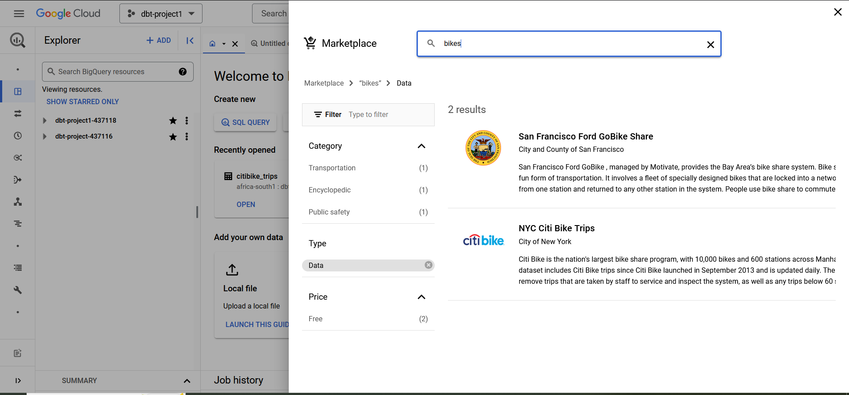Open more actions for dbt-project-437116
The image size is (849, 395).
coord(187,137)
